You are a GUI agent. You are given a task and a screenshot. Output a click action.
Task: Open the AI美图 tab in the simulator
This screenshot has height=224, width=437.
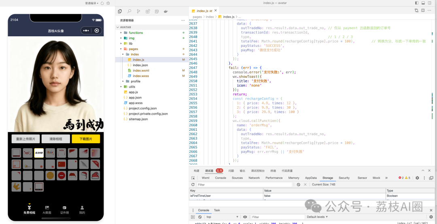coord(47,210)
